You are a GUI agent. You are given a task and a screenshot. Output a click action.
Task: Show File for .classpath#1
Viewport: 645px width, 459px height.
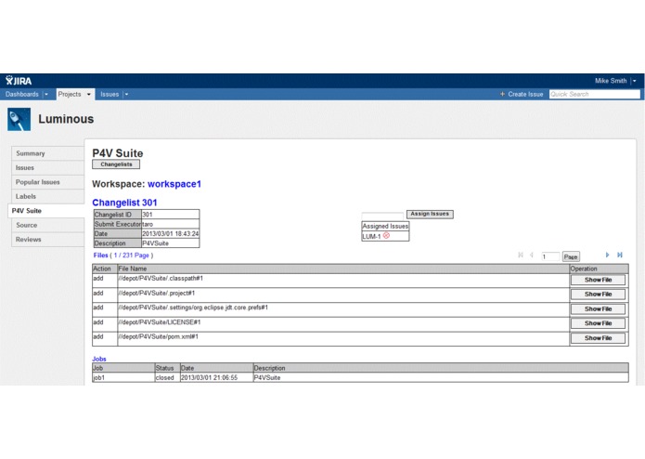coord(598,280)
